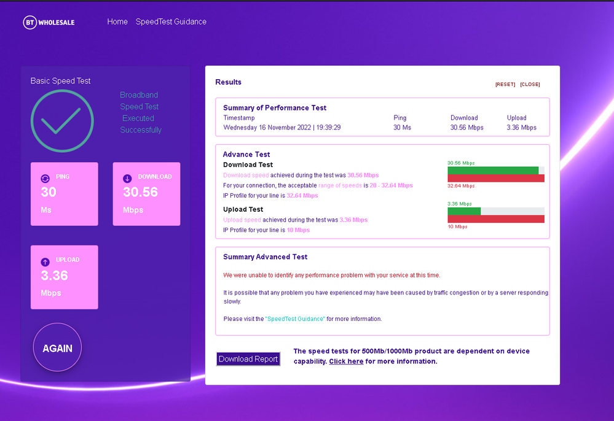
Task: Select the PING 30 Ms tile
Action: click(x=65, y=194)
